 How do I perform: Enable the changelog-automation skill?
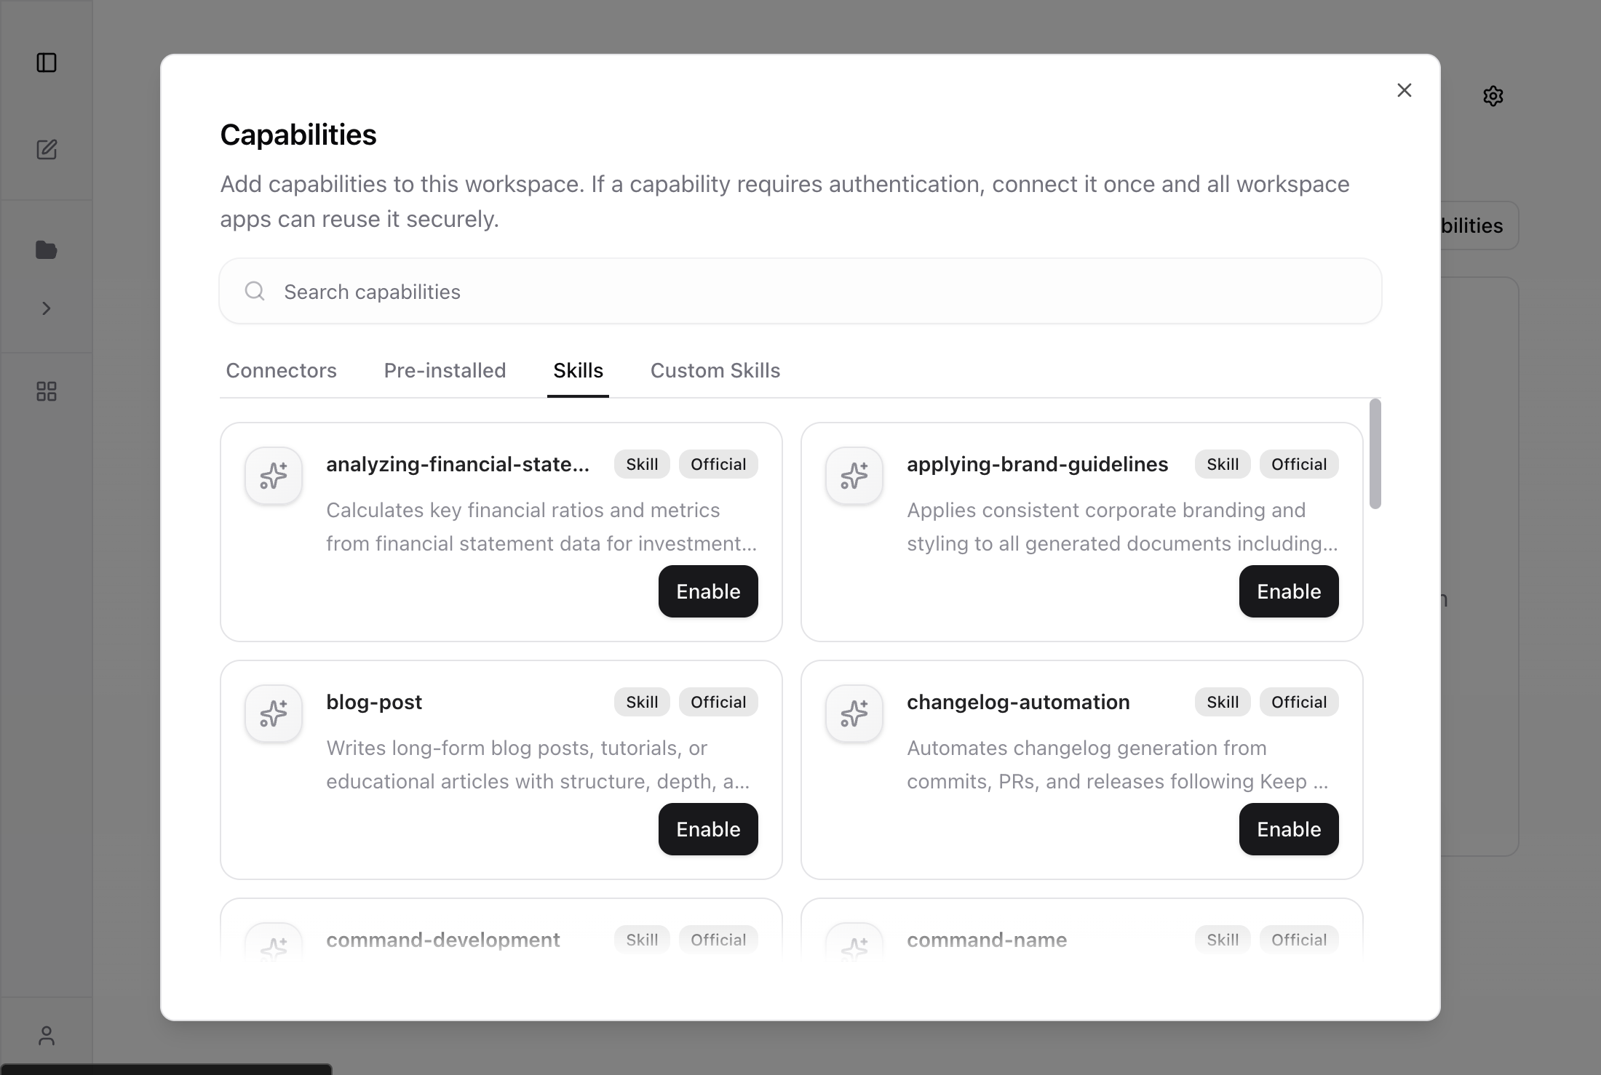(x=1288, y=829)
